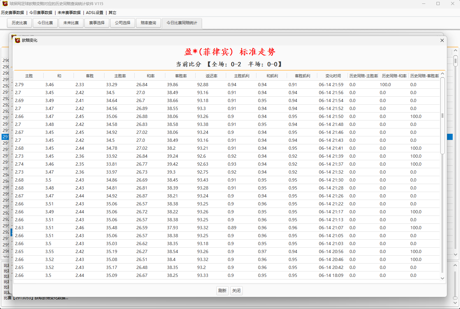Screen dimensions: 460x309
Task: Sort by the 历史同赔-客胜率 column header
Action: click(425, 76)
